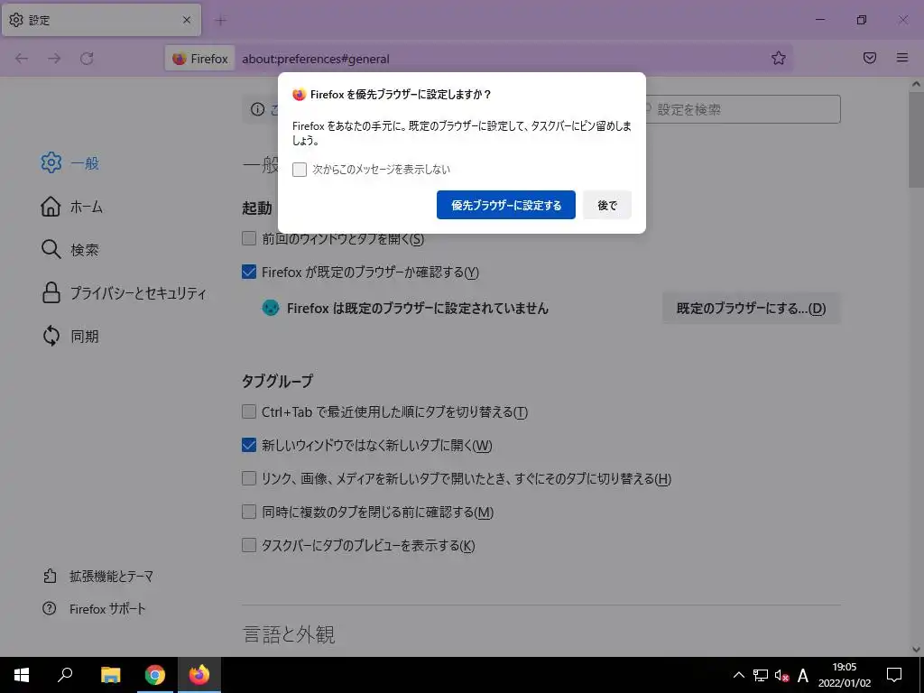Click the 後で button
This screenshot has width=924, height=693.
pyautogui.click(x=607, y=205)
